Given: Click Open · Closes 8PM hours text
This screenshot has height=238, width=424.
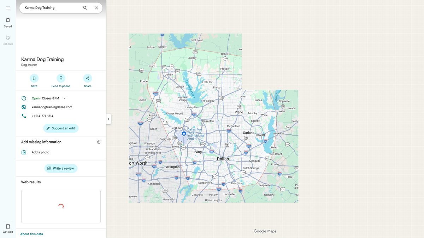Looking at the screenshot, I should pyautogui.click(x=45, y=98).
